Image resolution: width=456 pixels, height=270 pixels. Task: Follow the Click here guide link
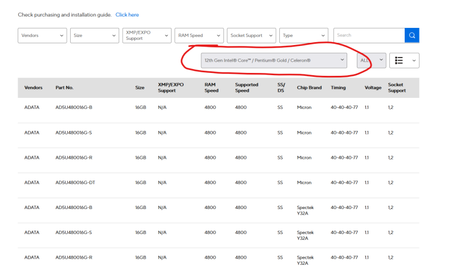tap(127, 15)
